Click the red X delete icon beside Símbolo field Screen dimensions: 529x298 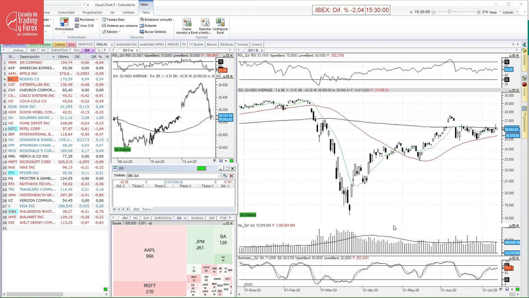pyautogui.click(x=232, y=176)
